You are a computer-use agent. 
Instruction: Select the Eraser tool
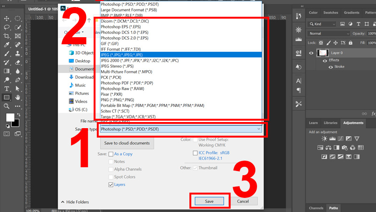(x=17, y=63)
